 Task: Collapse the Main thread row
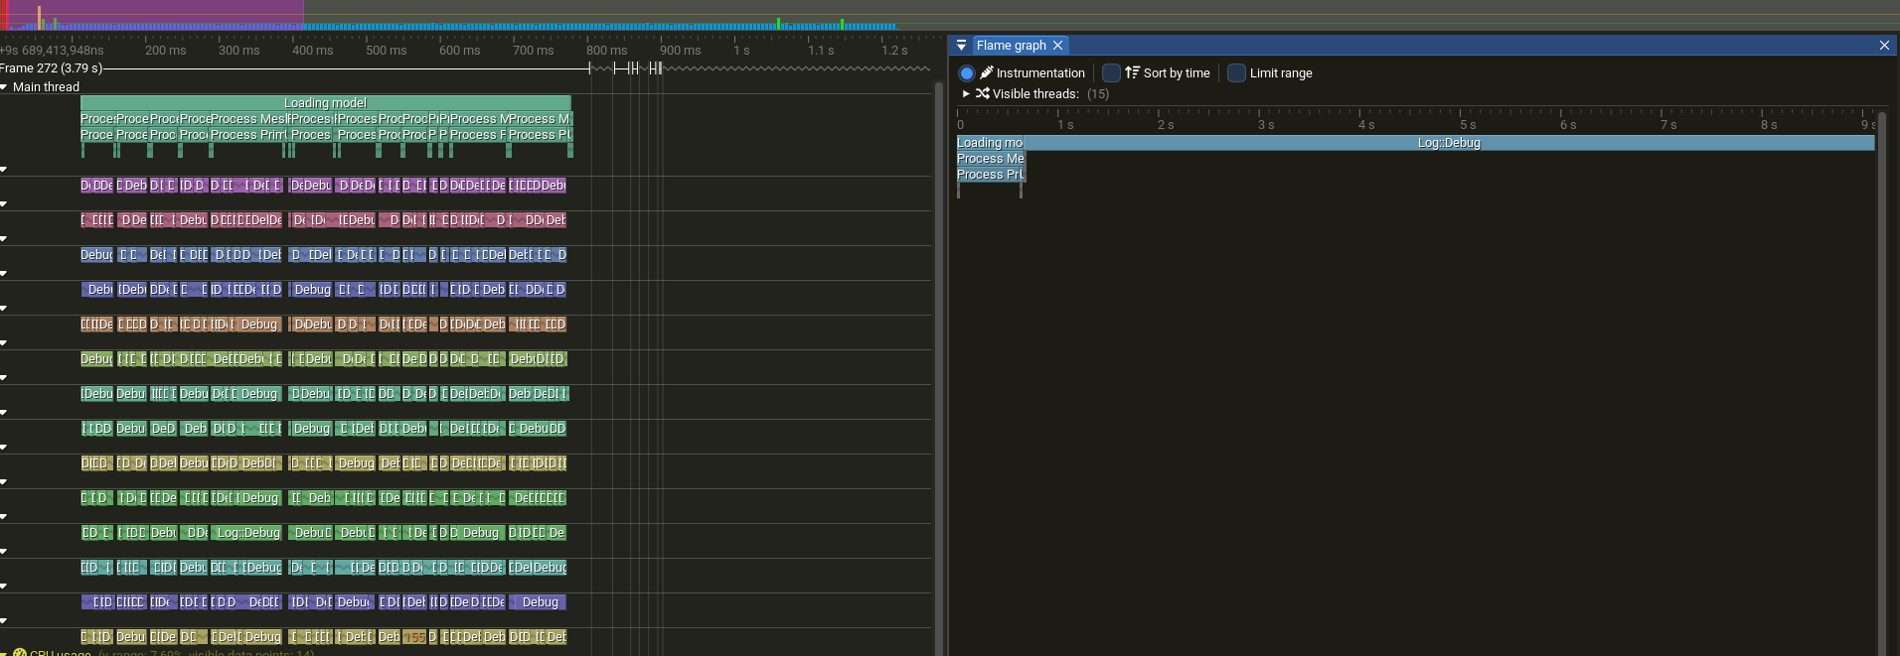5,87
